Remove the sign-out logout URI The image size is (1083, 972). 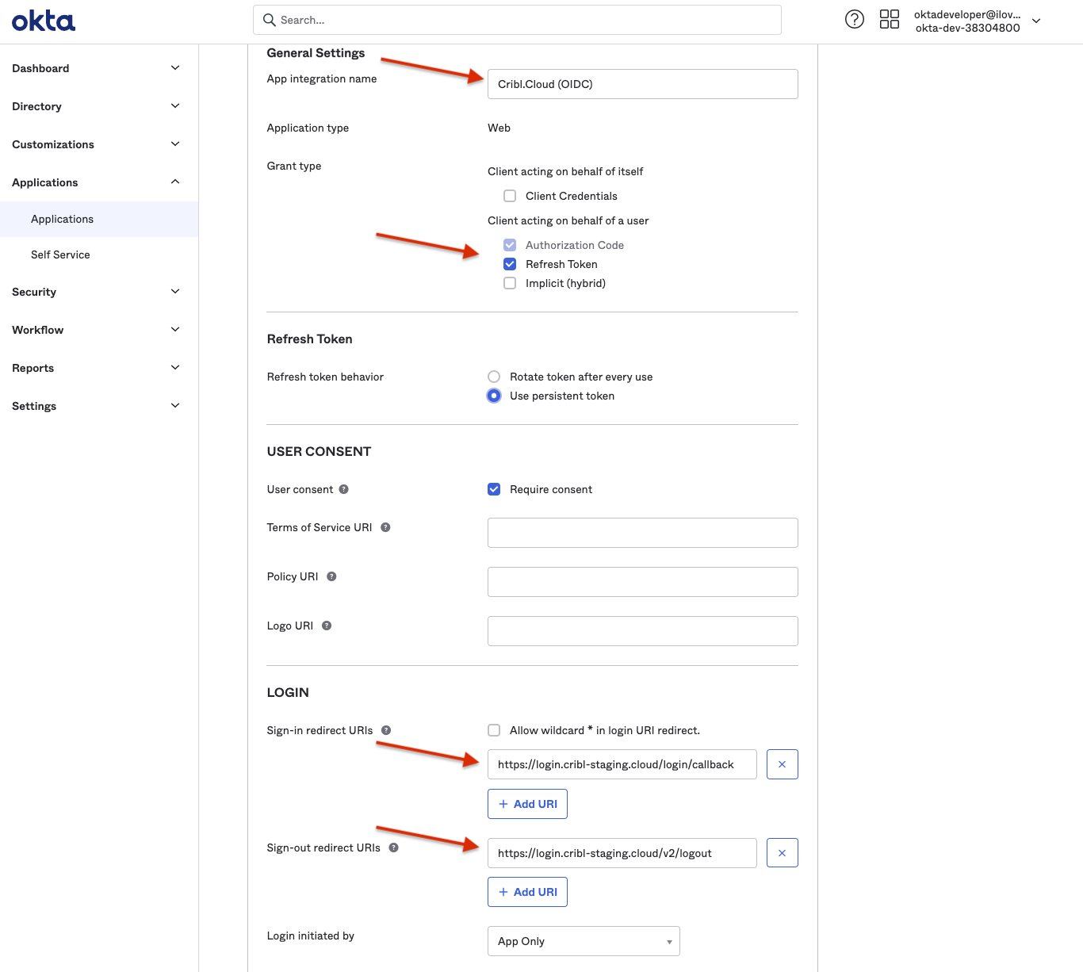click(783, 853)
